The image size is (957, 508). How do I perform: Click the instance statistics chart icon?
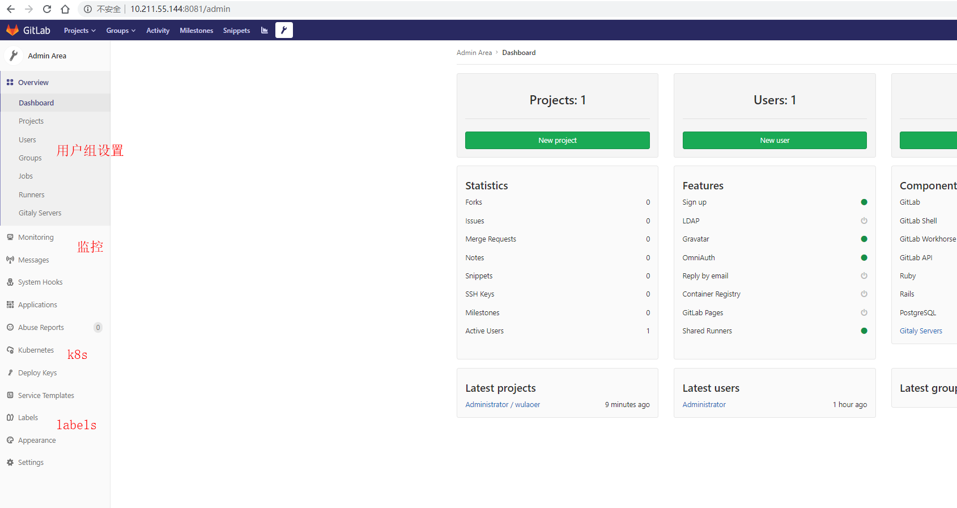point(265,30)
